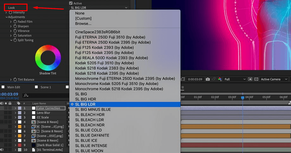This screenshot has width=291, height=153.
Task: Open the Active Camera view dropdown
Action: 273,79
